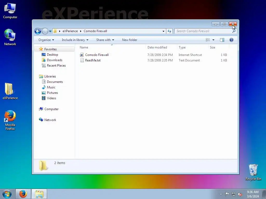
Task: Open Include in library menu
Action: (x=75, y=40)
